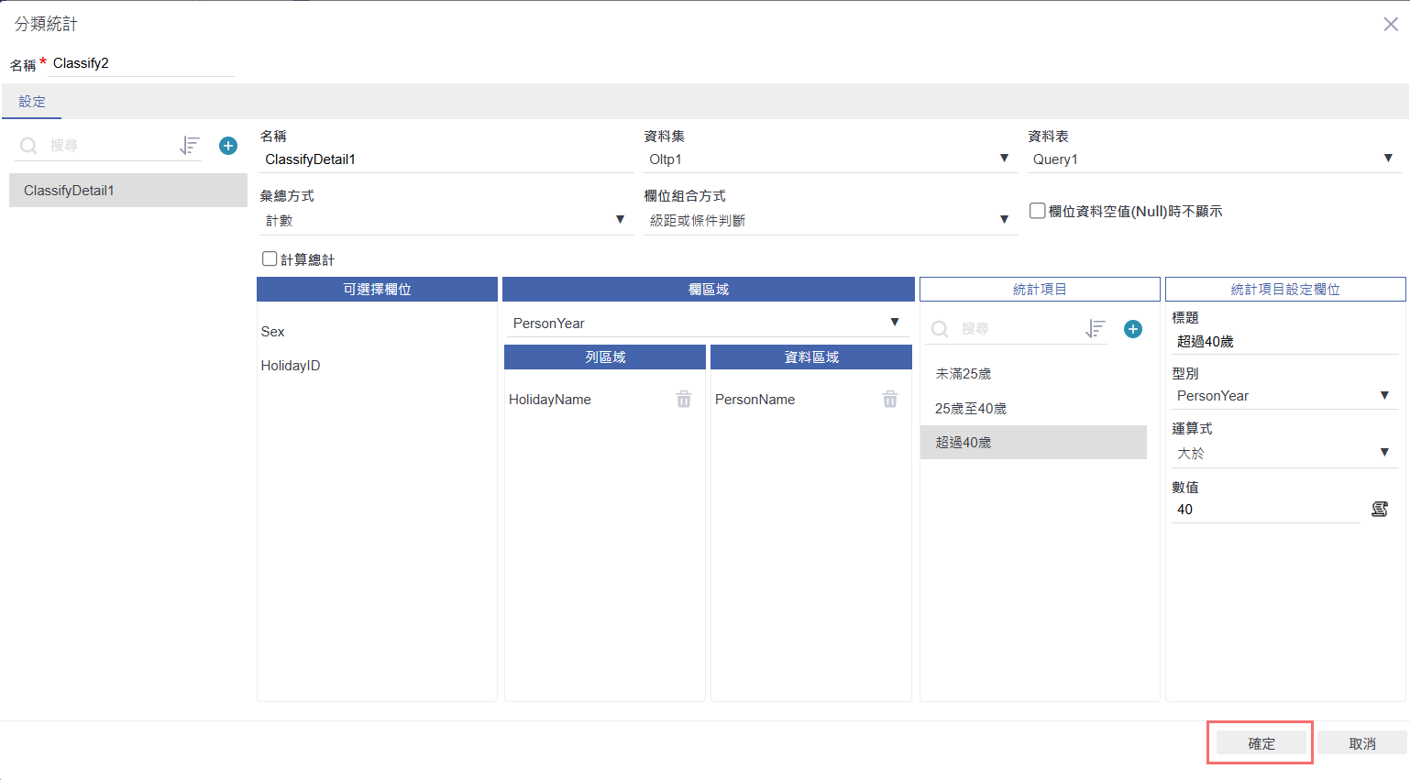
Task: Open the expression editor icon next to 數值
Action: tap(1379, 510)
